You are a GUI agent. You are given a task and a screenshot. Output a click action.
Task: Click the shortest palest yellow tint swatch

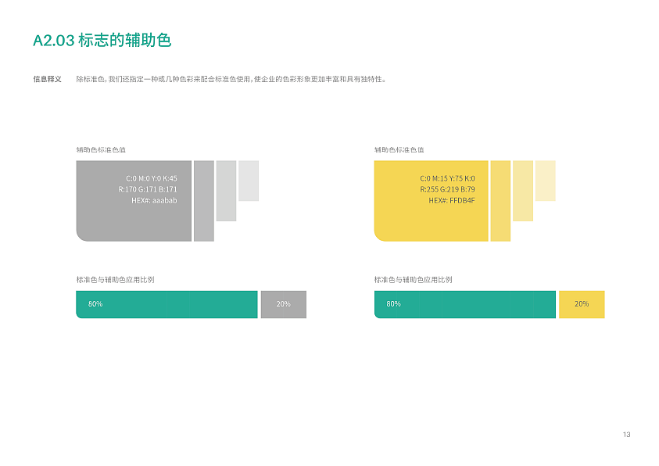click(x=546, y=181)
